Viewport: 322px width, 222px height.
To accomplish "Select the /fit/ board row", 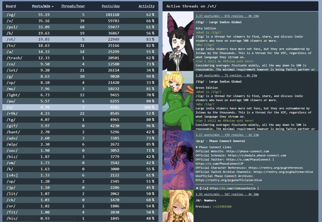I will [80, 212].
